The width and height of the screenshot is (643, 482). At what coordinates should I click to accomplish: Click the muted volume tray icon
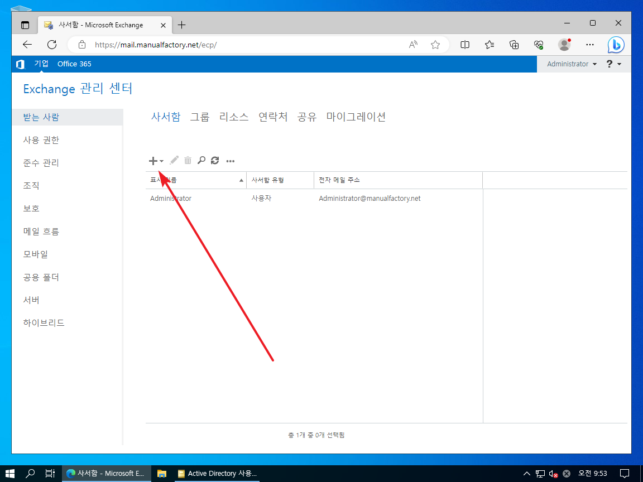click(x=553, y=474)
